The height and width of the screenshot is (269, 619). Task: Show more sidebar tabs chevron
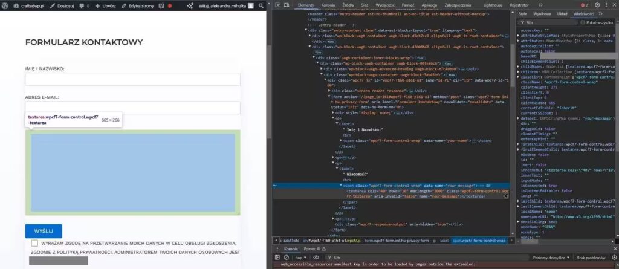tap(600, 14)
